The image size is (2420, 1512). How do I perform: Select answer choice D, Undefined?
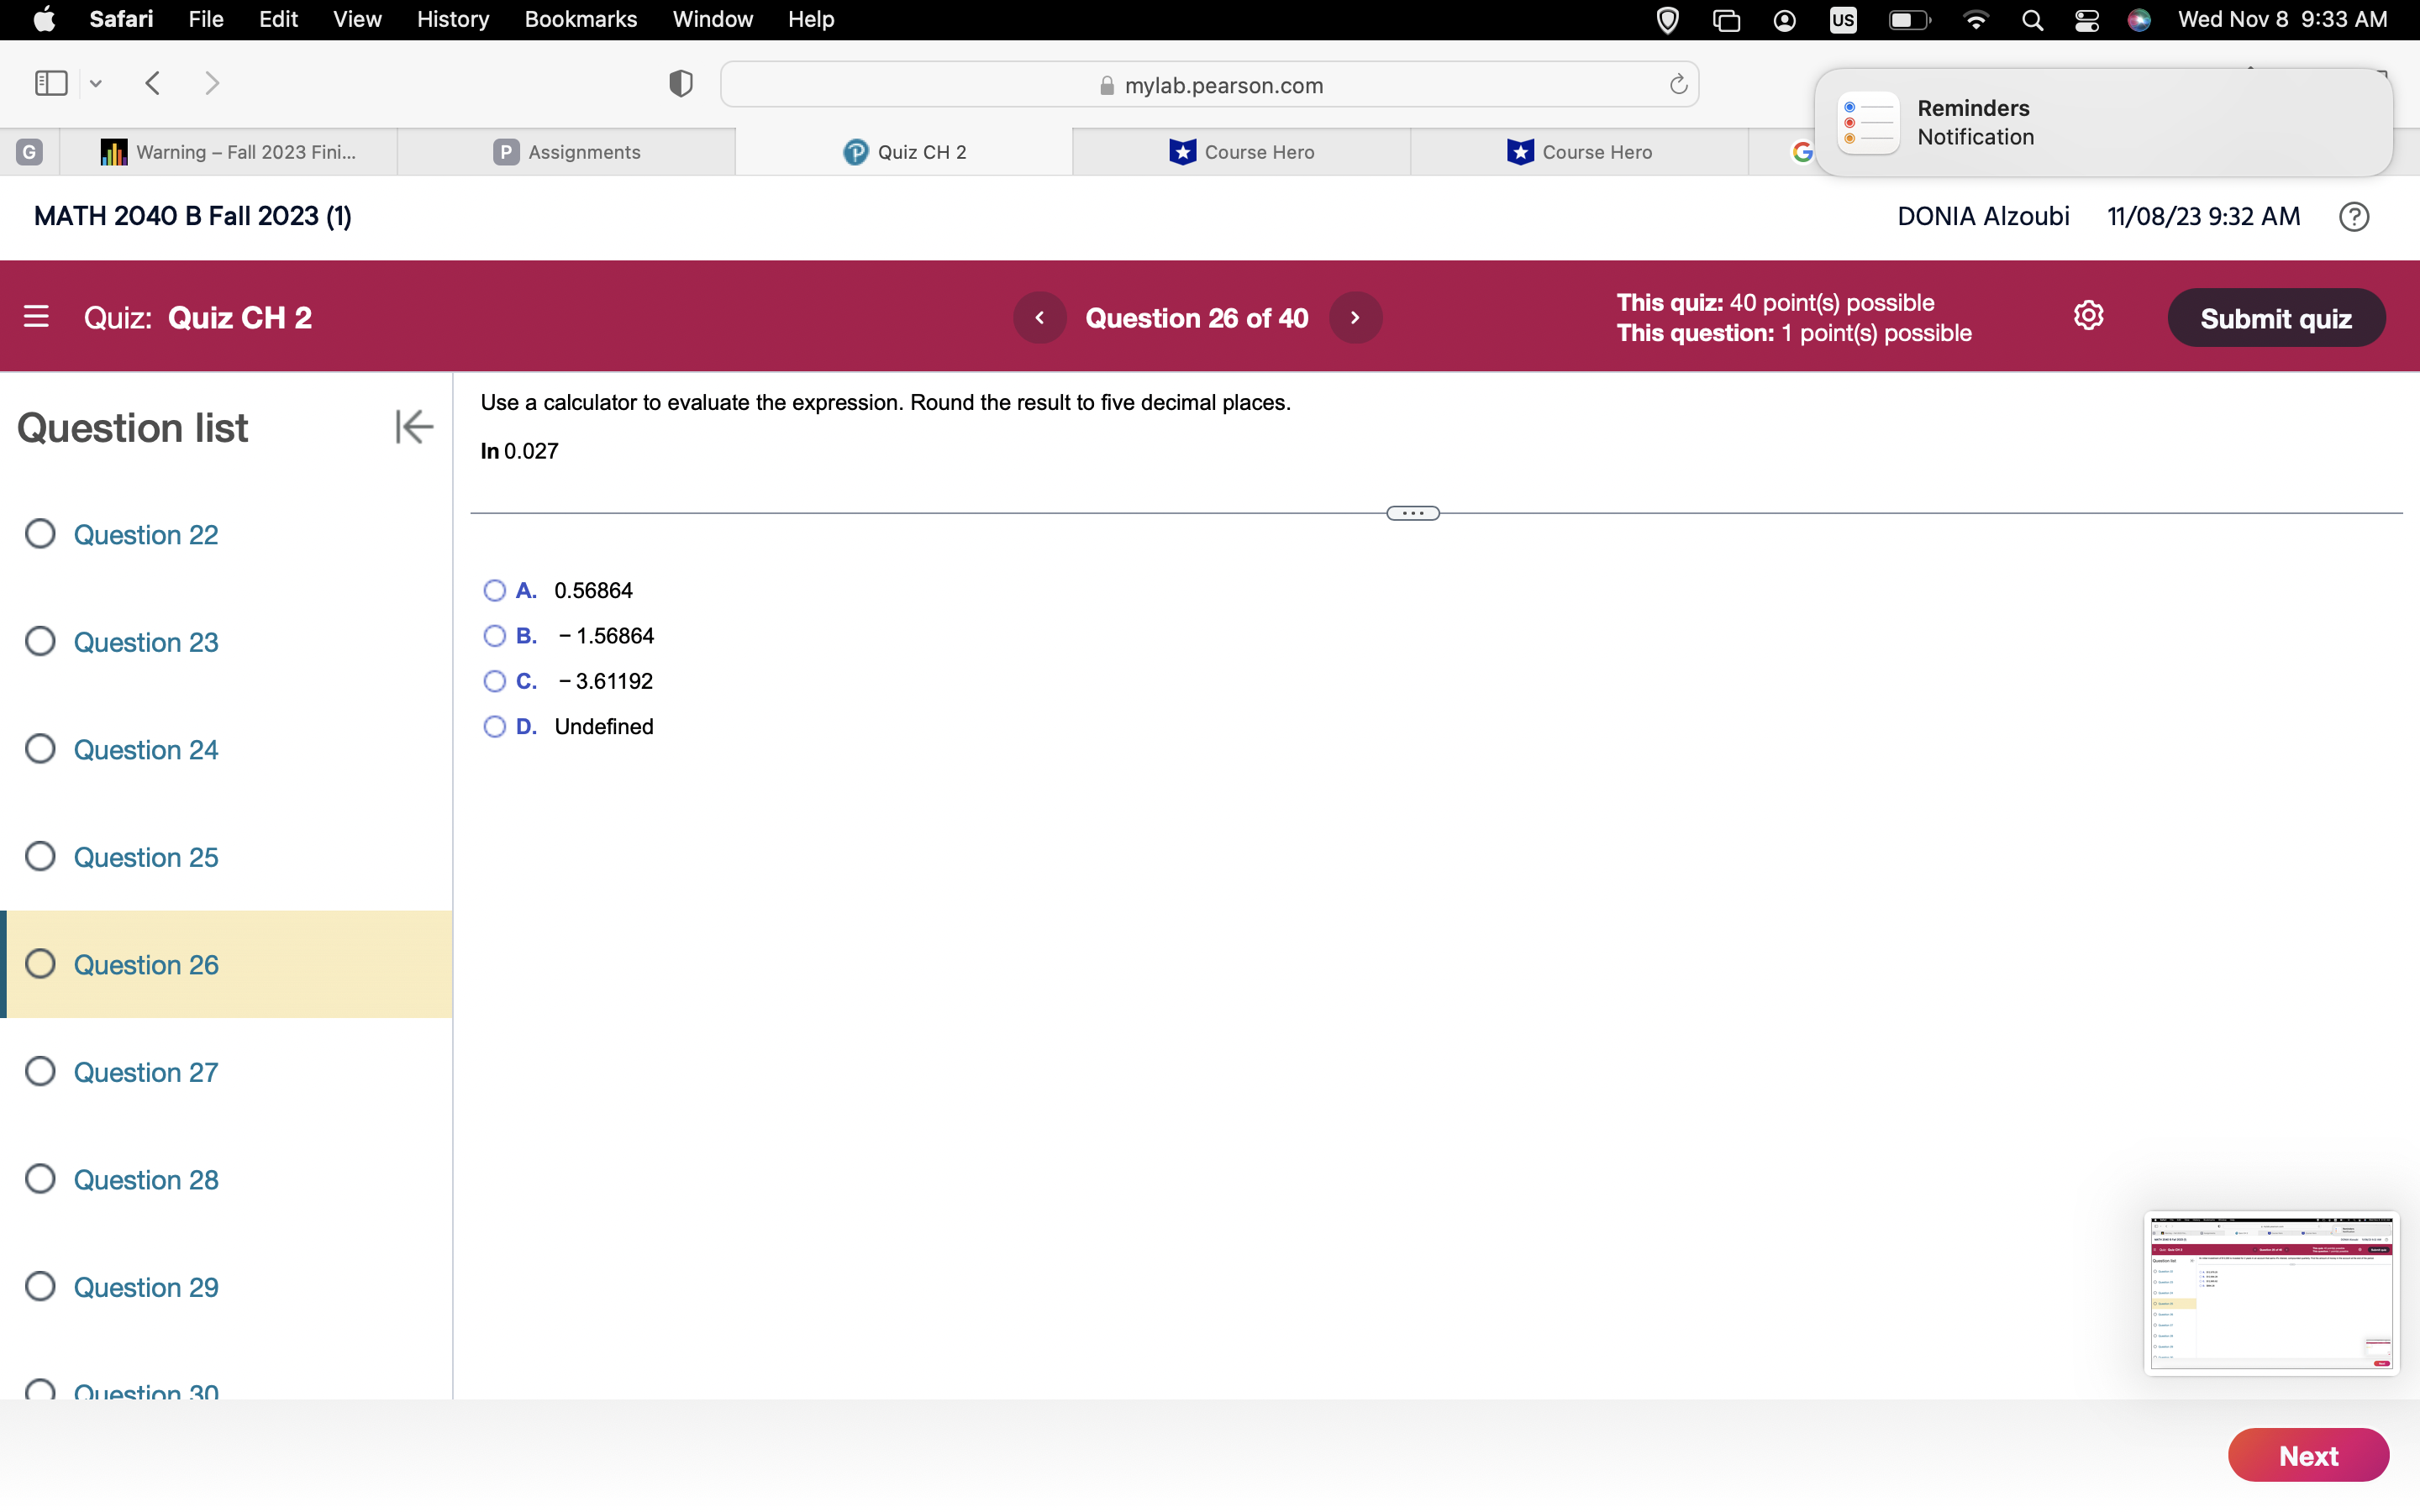pos(495,726)
